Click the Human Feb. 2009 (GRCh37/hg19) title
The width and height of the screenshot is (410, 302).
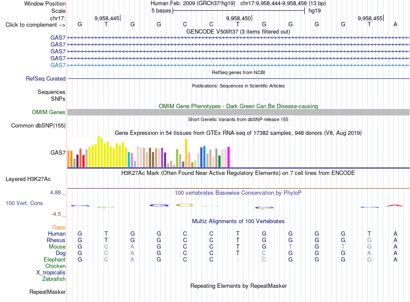pos(193,3)
